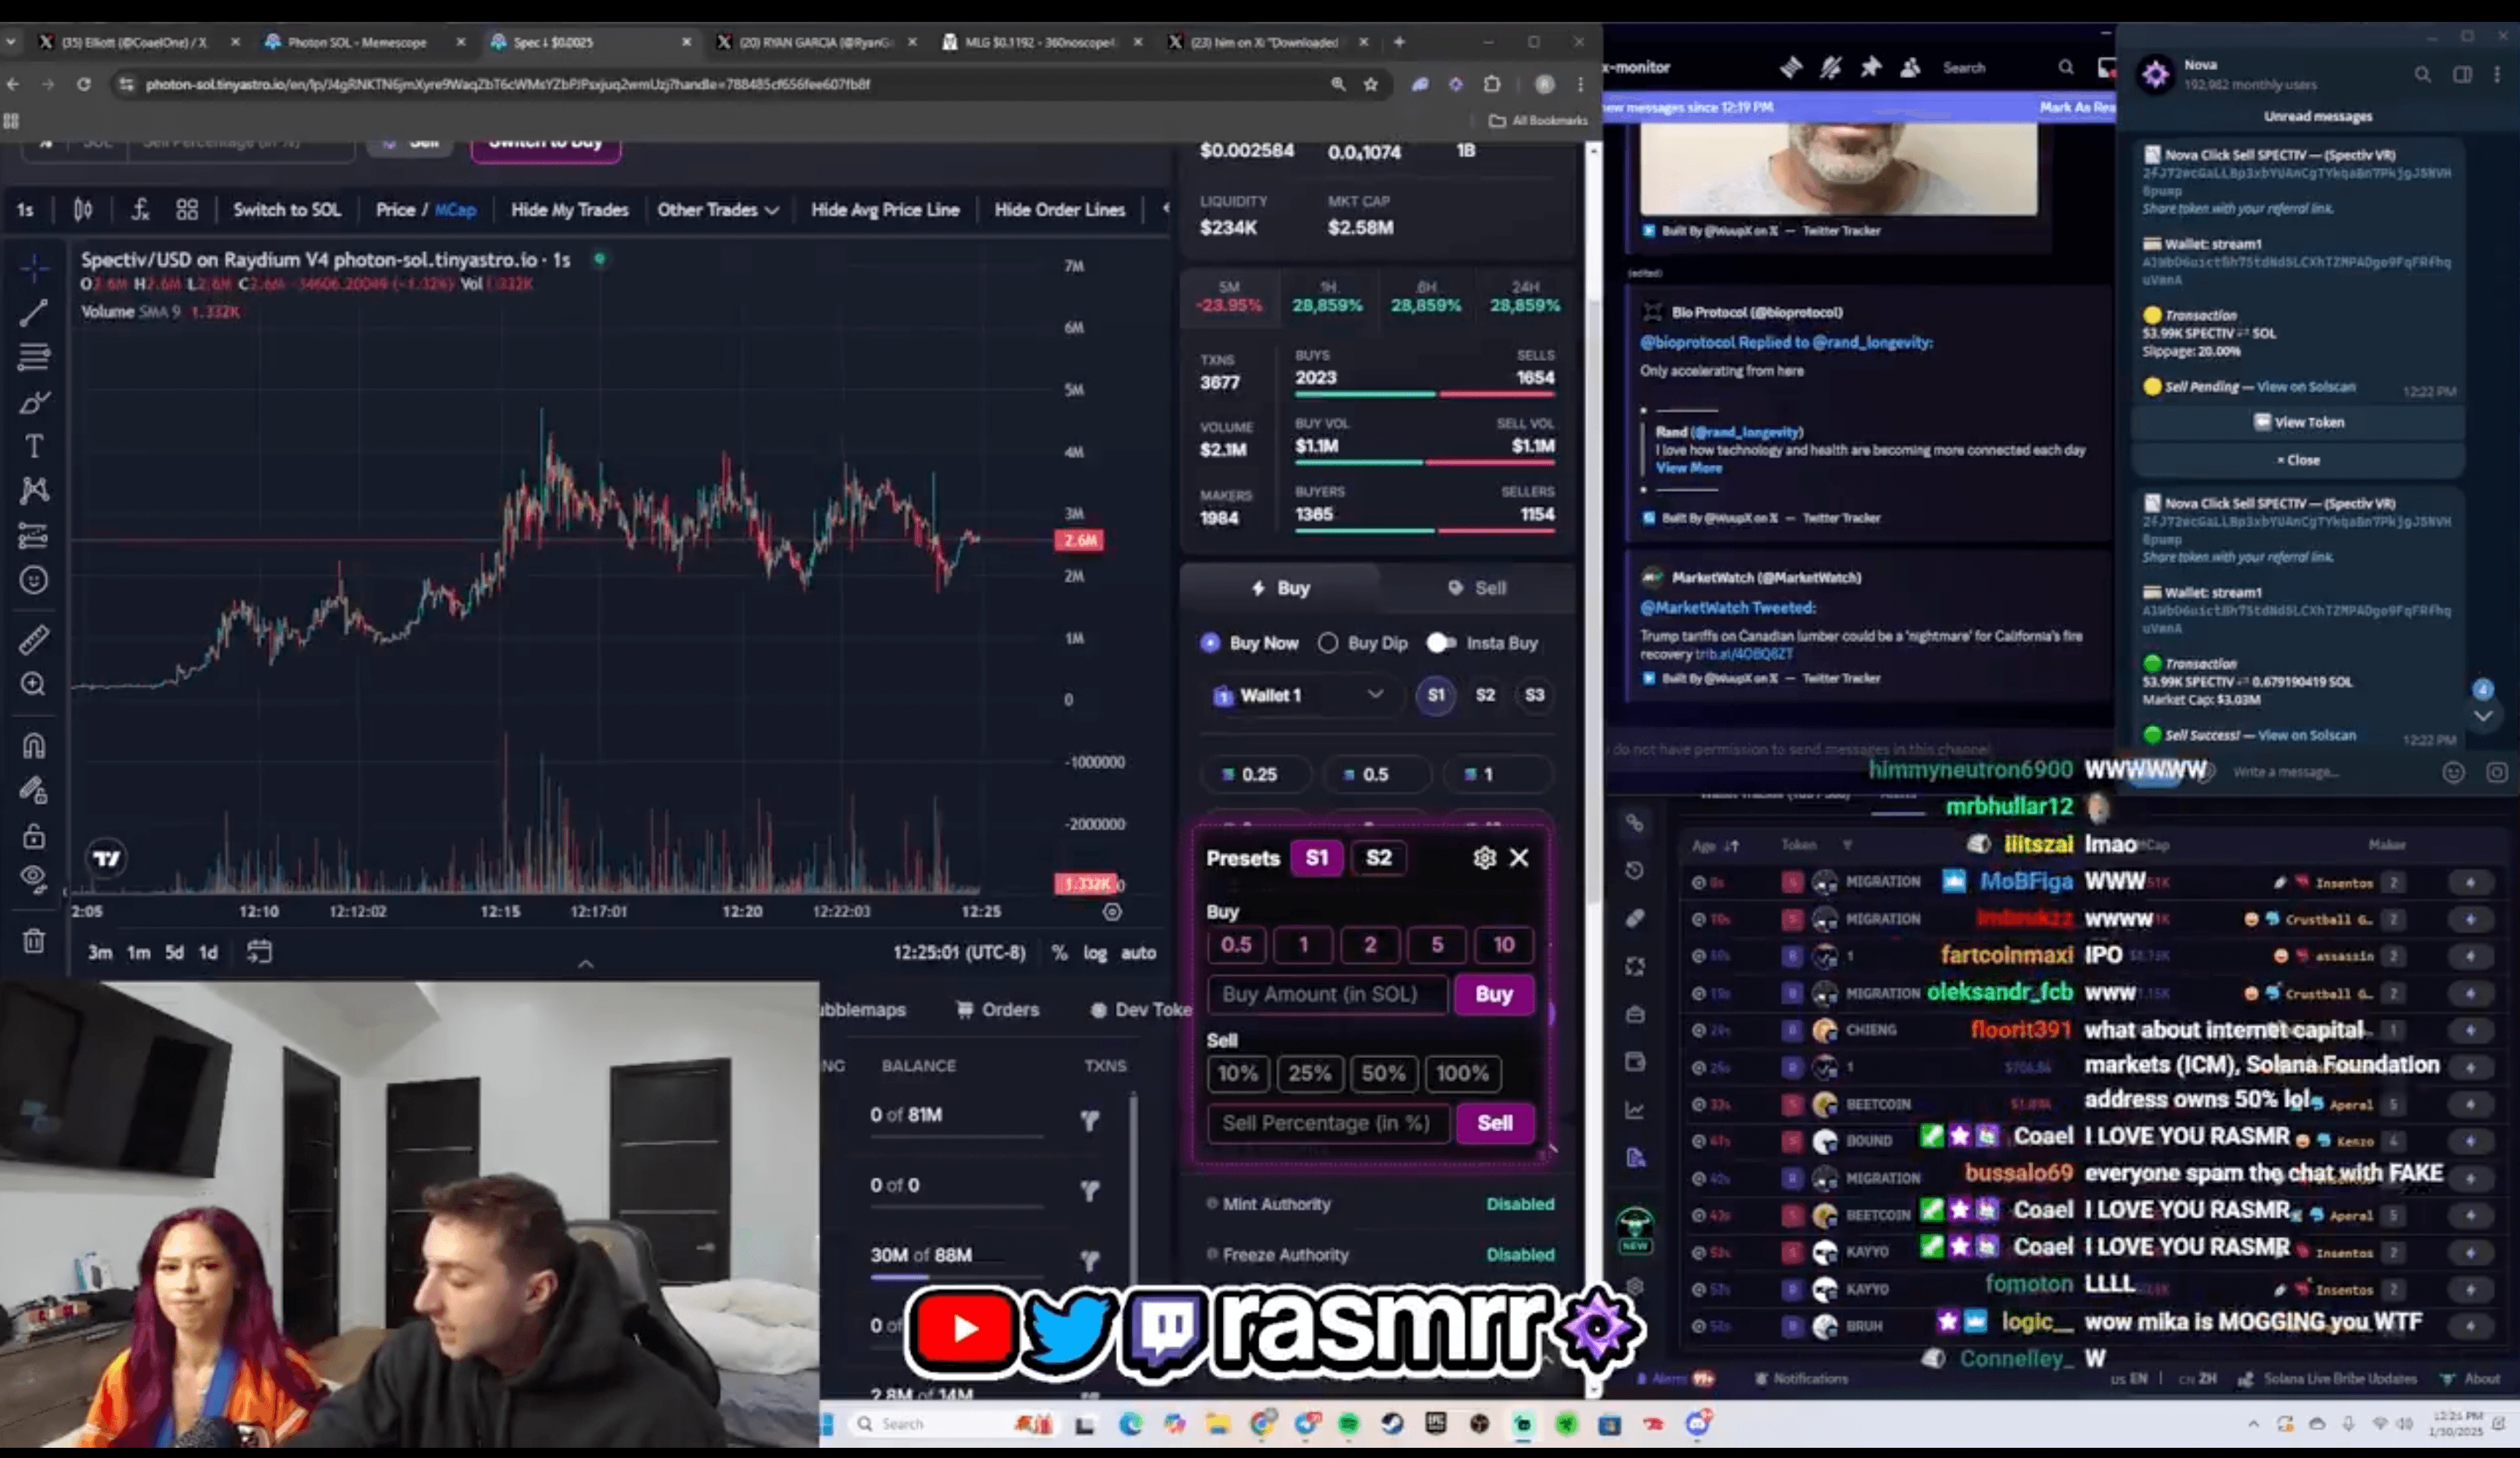This screenshot has height=1458, width=2520.
Task: Click the purple Buy button in Presets
Action: [1493, 994]
